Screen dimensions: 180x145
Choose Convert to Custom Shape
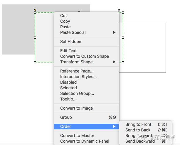click(84, 56)
